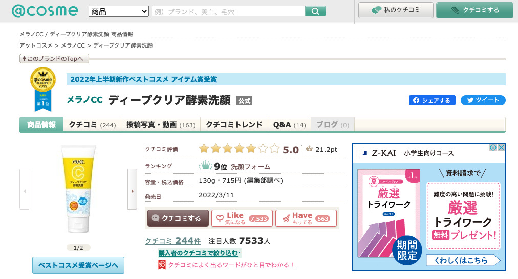Click the ranking crown icon
The image size is (518, 279).
coord(205,165)
